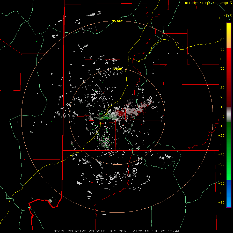Pick the blue -70 to -90 colorbar segment
The image size is (233, 233).
[229, 194]
